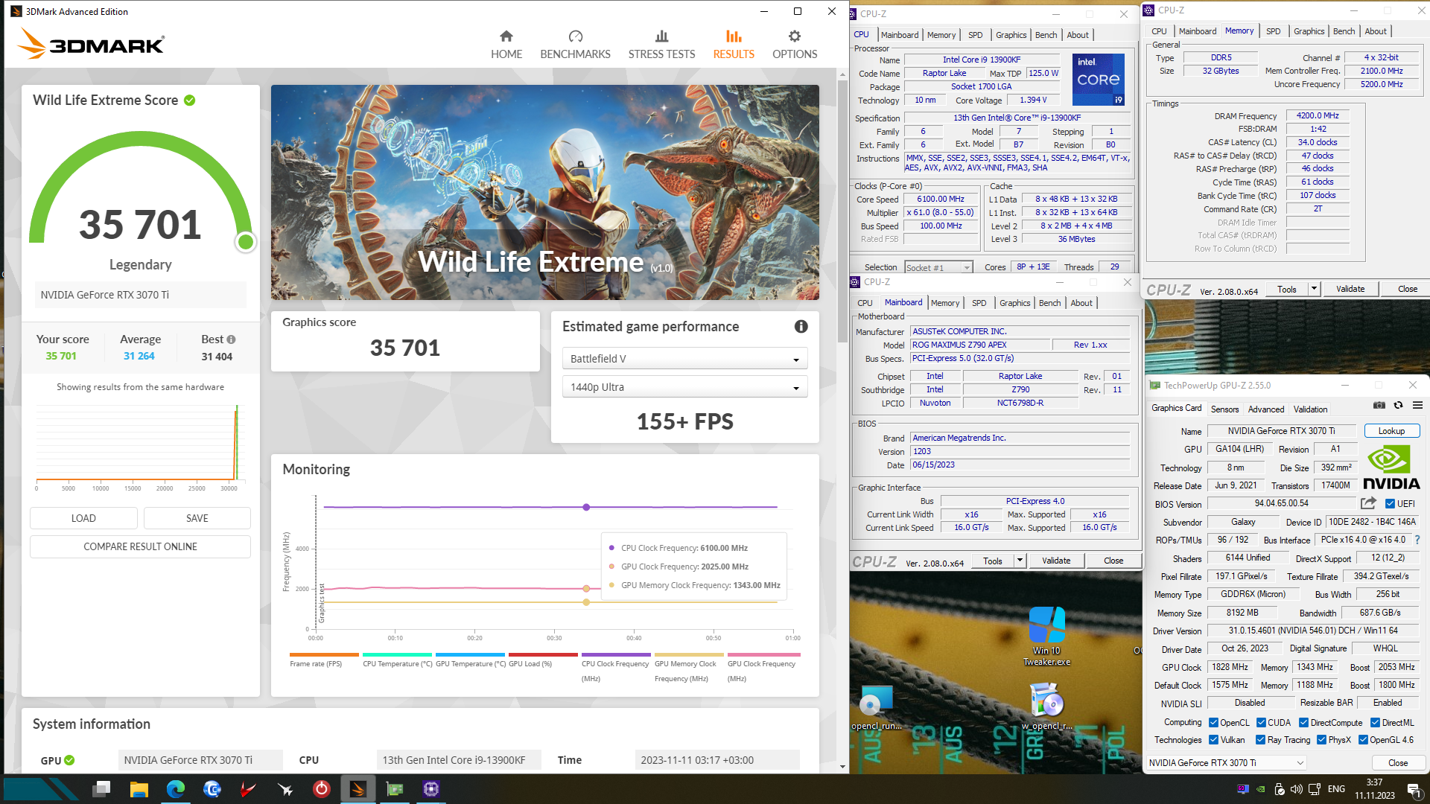This screenshot has height=804, width=1430.
Task: Take a GPU-Z screenshot with the camera icon
Action: [1379, 405]
